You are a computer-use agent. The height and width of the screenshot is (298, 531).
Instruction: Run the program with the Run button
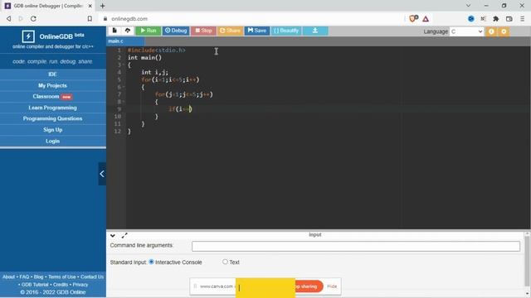click(149, 31)
